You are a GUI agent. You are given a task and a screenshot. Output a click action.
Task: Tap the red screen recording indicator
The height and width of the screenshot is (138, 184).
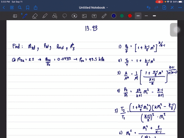[159, 2]
